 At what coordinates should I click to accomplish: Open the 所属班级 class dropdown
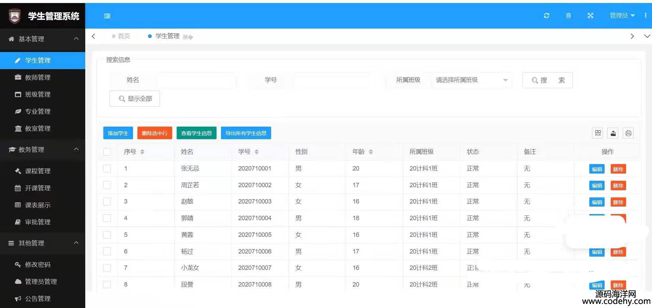[471, 80]
